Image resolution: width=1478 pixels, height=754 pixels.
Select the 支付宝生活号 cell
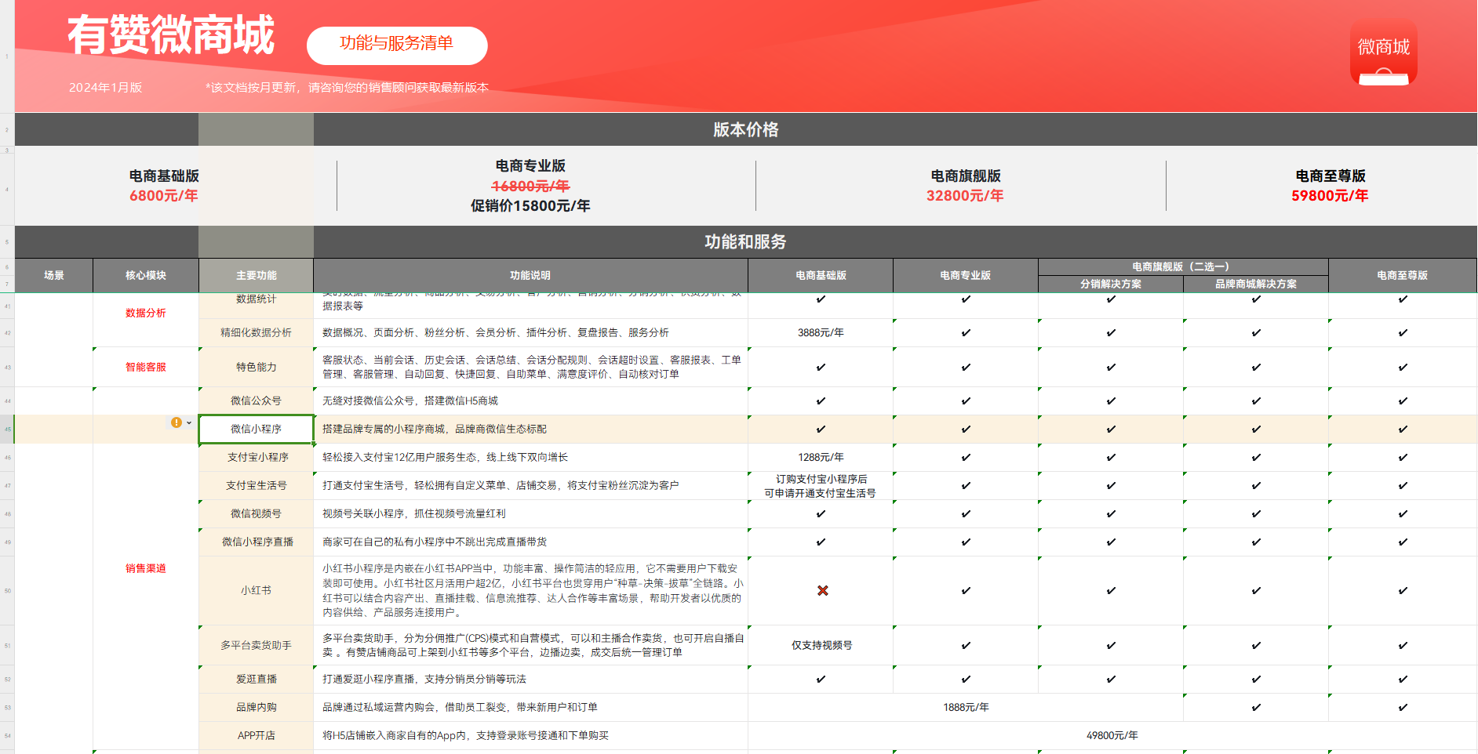pos(257,485)
